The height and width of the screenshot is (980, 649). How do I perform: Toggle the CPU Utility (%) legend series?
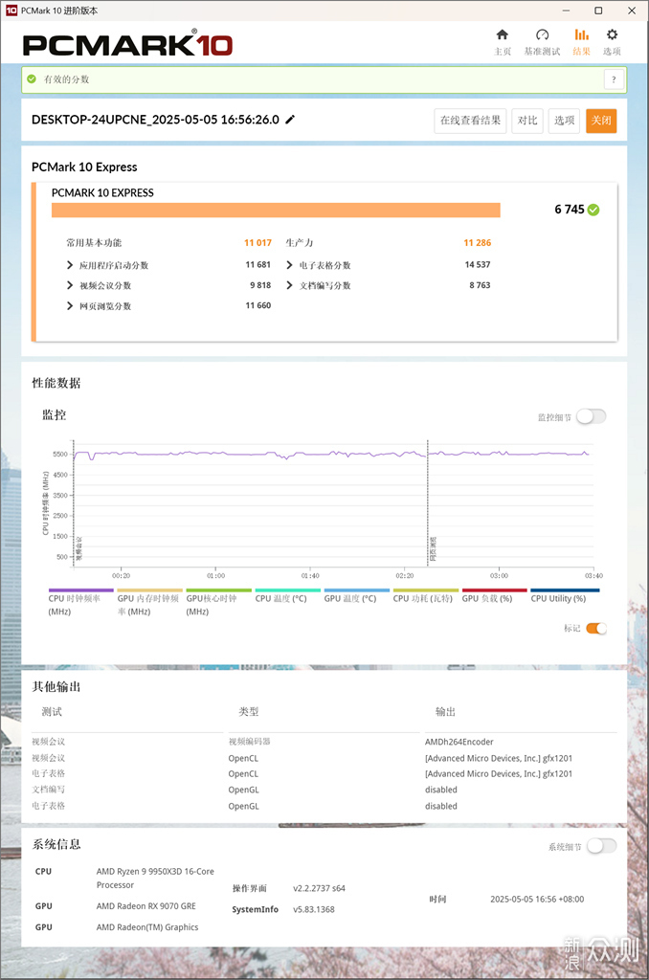[565, 596]
